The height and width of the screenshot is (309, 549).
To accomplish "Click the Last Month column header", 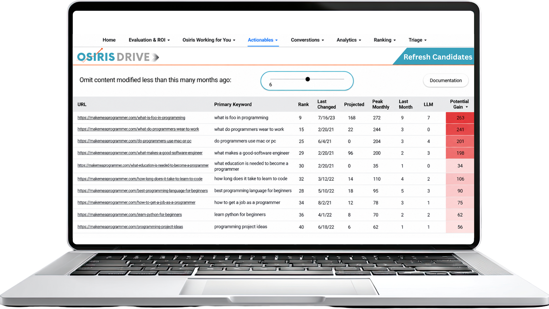I will tap(405, 104).
